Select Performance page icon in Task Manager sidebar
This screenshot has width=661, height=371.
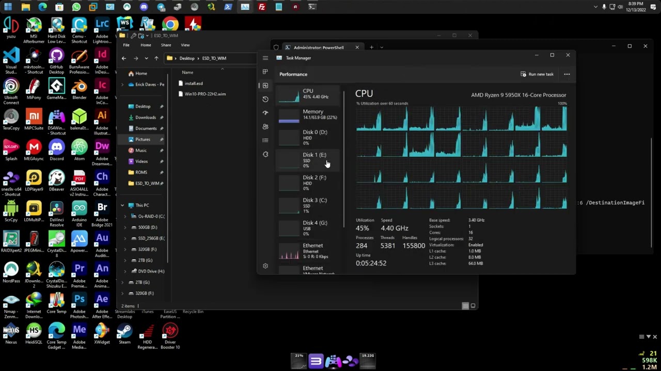pyautogui.click(x=265, y=86)
